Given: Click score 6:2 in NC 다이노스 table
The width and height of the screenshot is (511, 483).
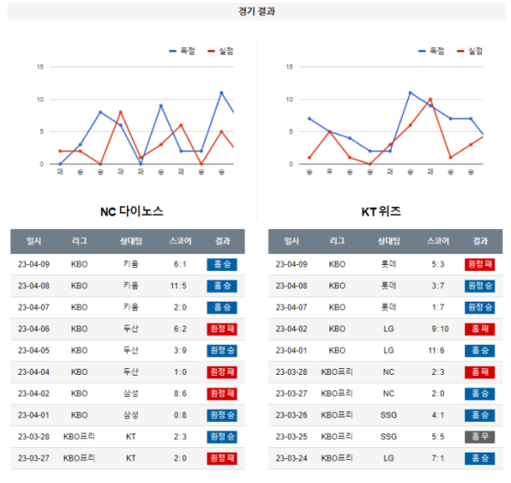Looking at the screenshot, I should click(181, 329).
